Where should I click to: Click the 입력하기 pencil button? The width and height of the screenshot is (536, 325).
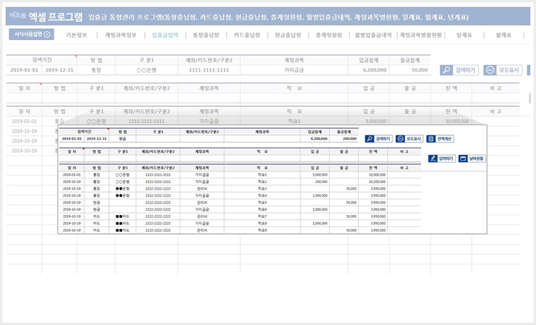click(442, 158)
